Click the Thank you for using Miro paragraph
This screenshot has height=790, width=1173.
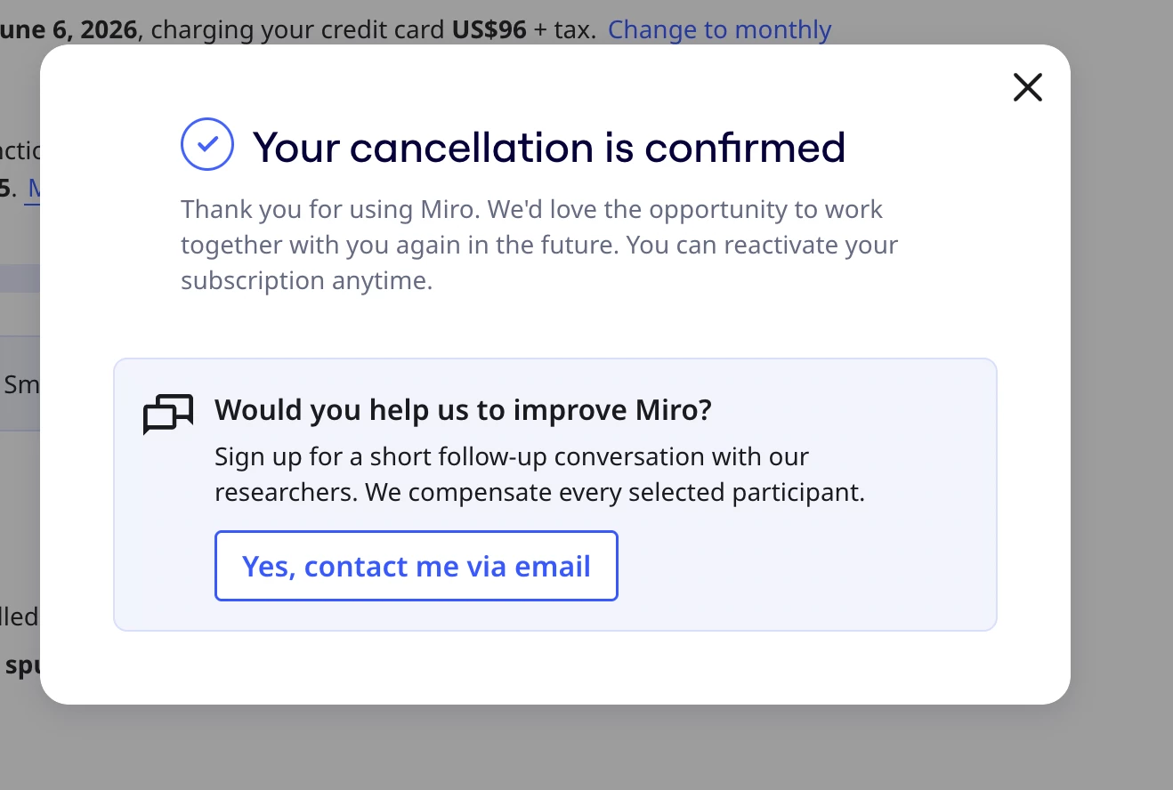tap(539, 245)
